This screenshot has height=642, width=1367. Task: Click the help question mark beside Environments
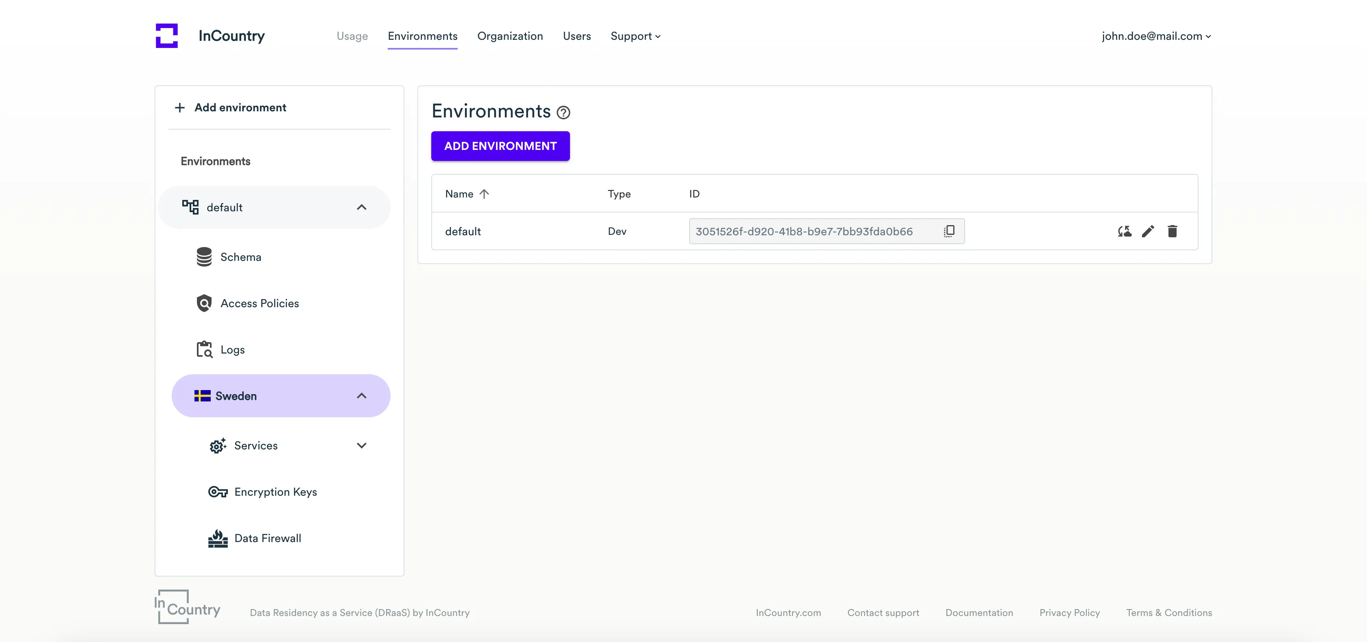coord(563,113)
